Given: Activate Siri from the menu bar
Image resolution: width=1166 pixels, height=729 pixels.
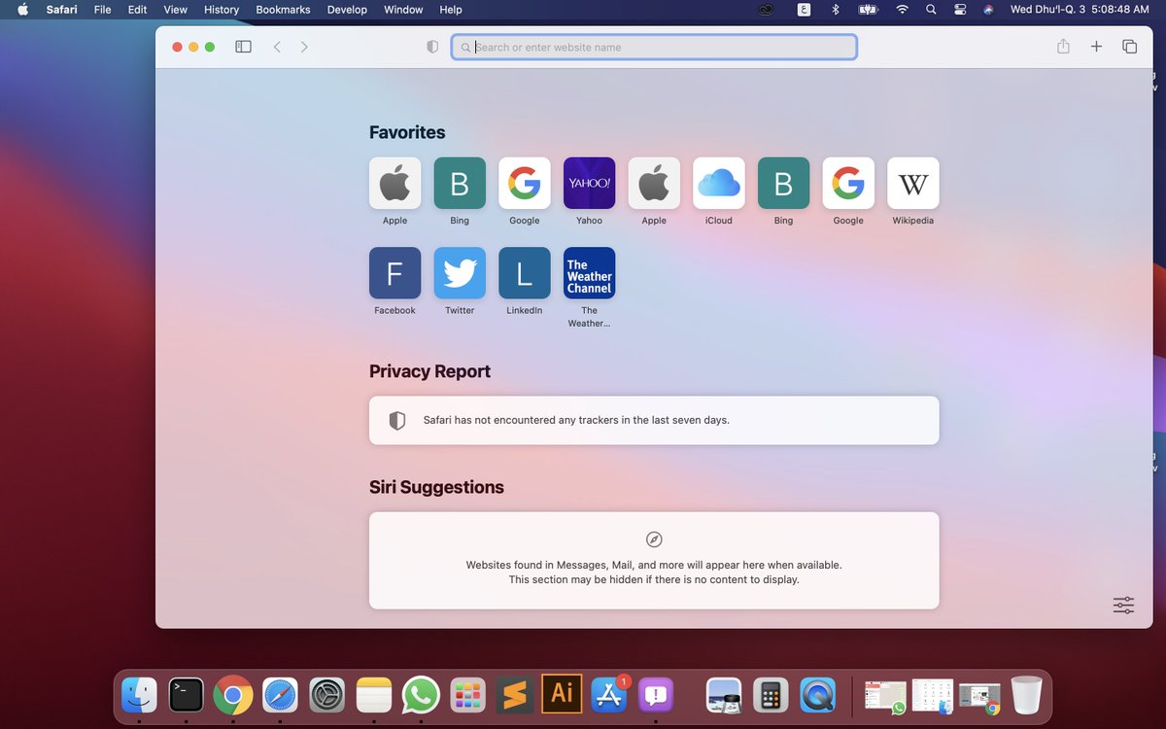Looking at the screenshot, I should pyautogui.click(x=988, y=10).
